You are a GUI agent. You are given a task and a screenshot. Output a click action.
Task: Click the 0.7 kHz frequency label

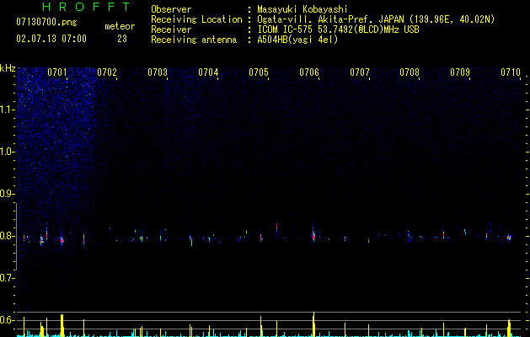(x=8, y=278)
